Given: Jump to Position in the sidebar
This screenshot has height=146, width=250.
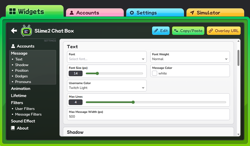Looking at the screenshot, I should coord(22,70).
